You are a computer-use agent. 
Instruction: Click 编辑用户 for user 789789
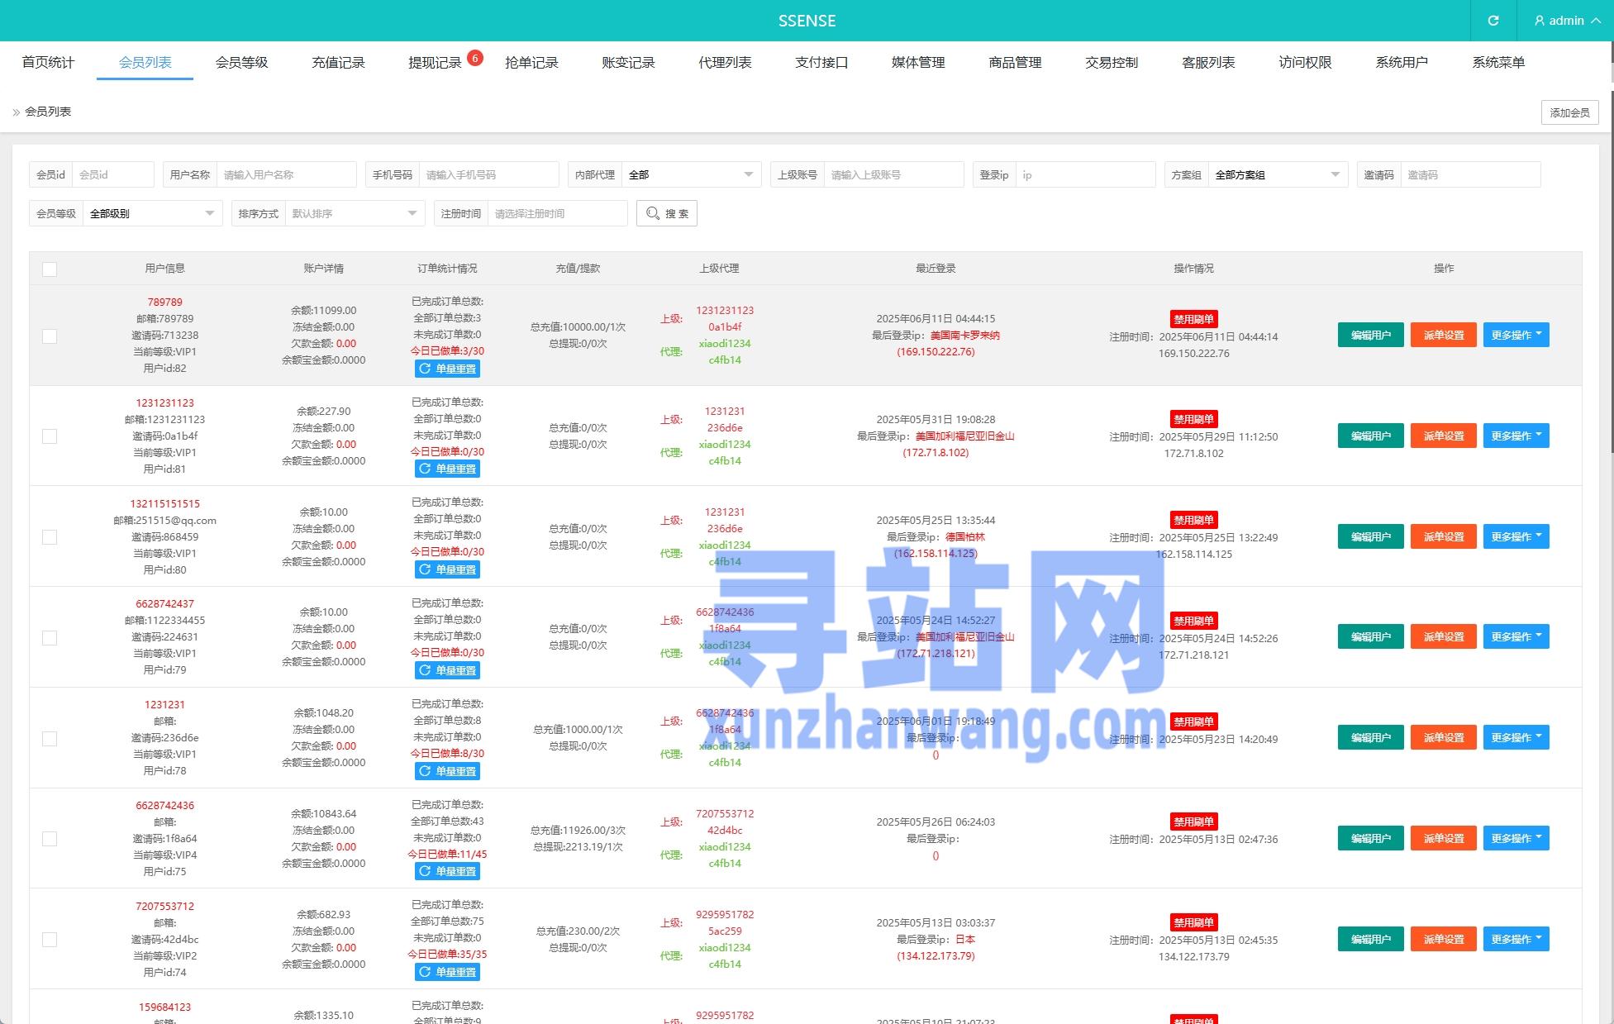point(1370,335)
